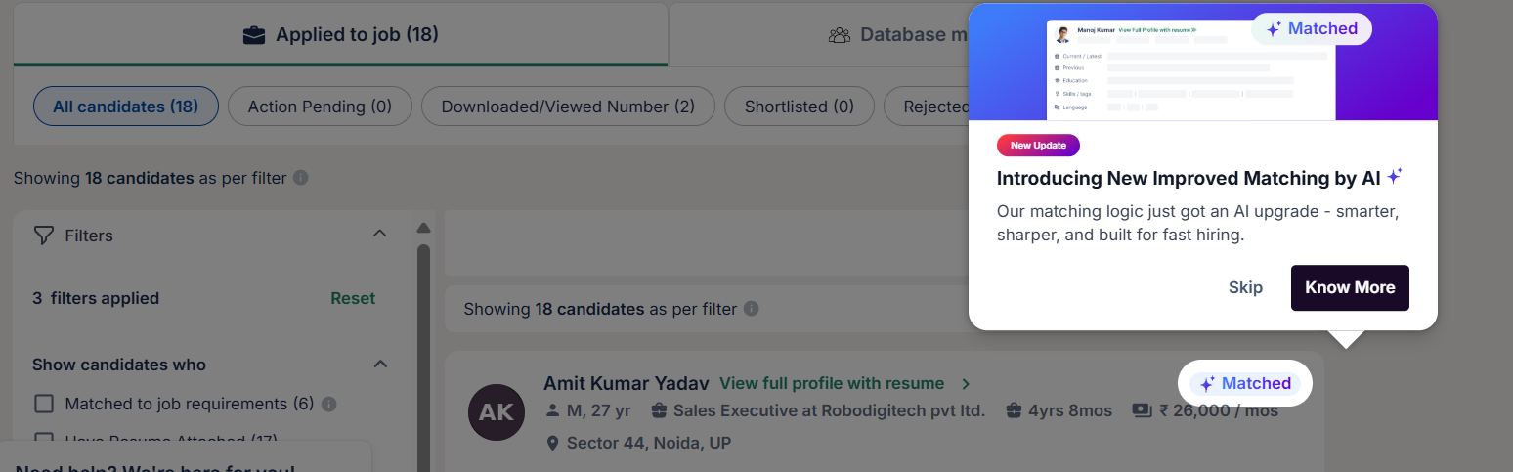Image resolution: width=1513 pixels, height=472 pixels.
Task: Click info icon beside top 'Showing 18 candidates'
Action: click(x=301, y=178)
